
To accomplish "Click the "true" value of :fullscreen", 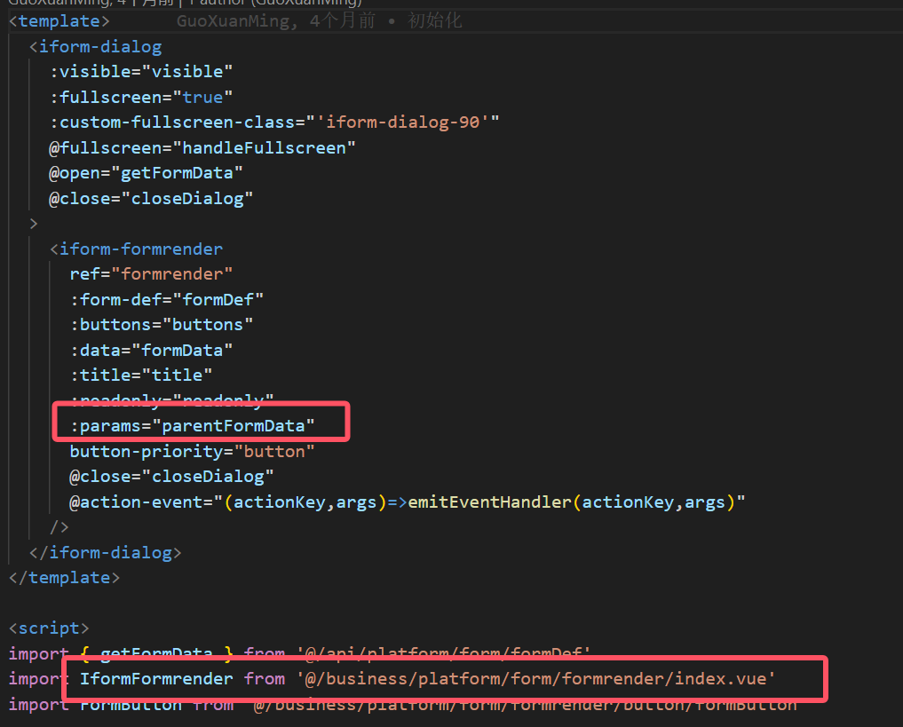I will [202, 97].
